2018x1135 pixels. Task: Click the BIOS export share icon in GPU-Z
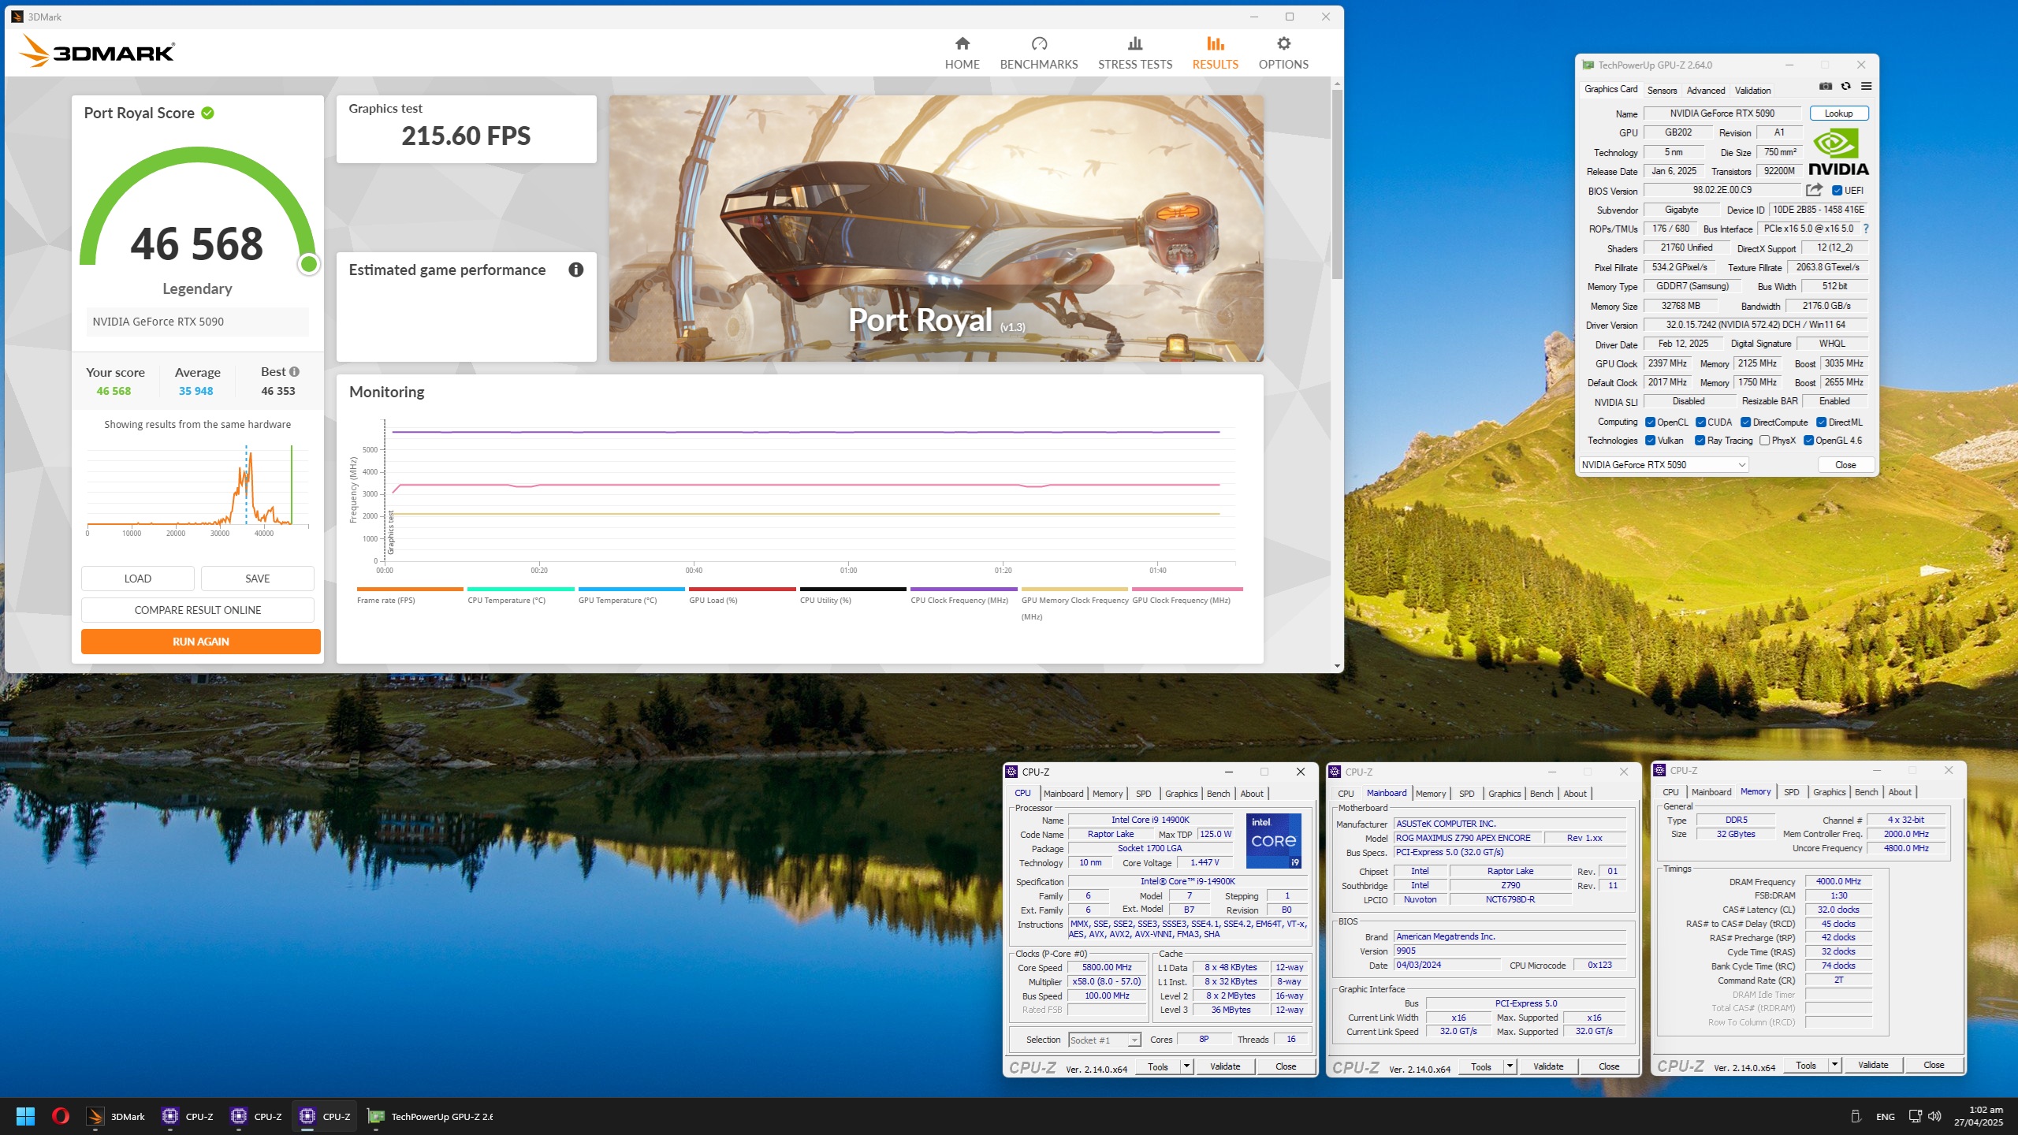[x=1814, y=190]
